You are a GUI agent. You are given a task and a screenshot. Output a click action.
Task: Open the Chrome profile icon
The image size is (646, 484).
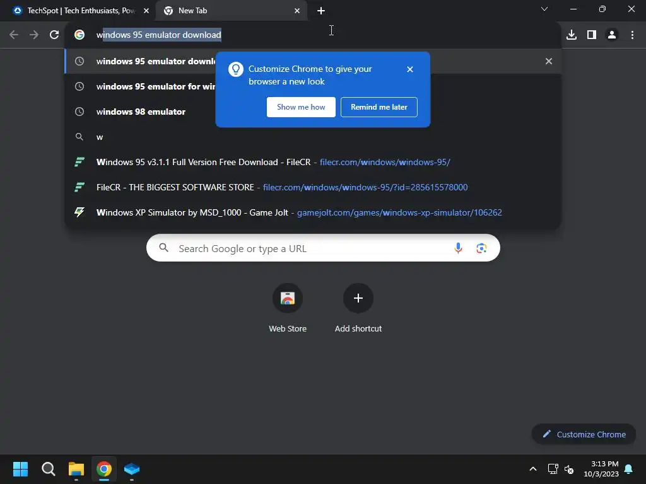pos(612,35)
